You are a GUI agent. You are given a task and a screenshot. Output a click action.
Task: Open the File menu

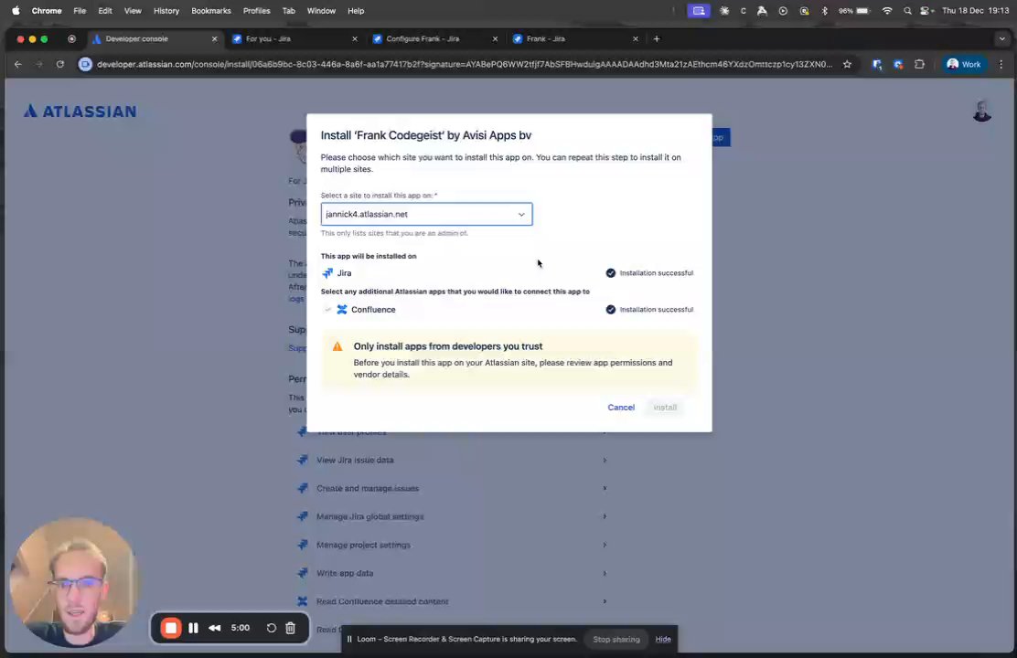pos(80,11)
